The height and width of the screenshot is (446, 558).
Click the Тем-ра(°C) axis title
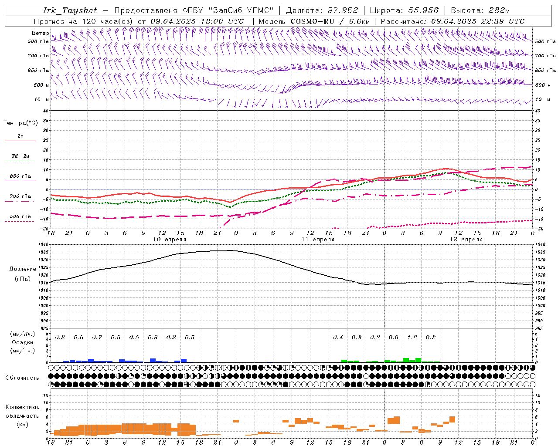tap(20, 123)
